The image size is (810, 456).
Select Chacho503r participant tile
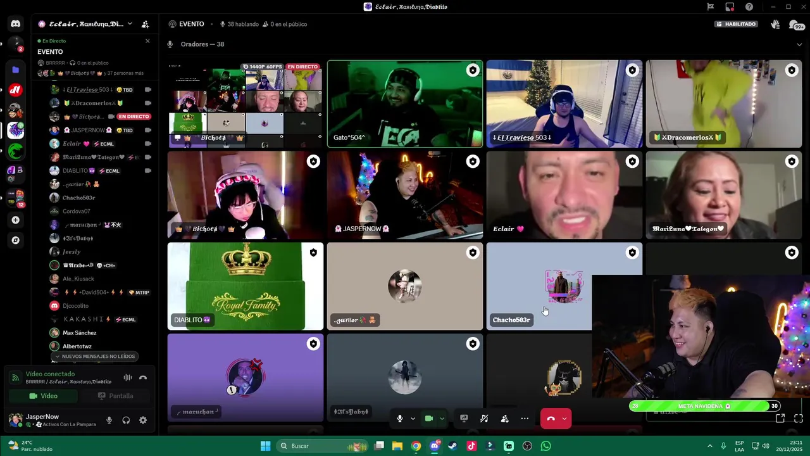538,286
